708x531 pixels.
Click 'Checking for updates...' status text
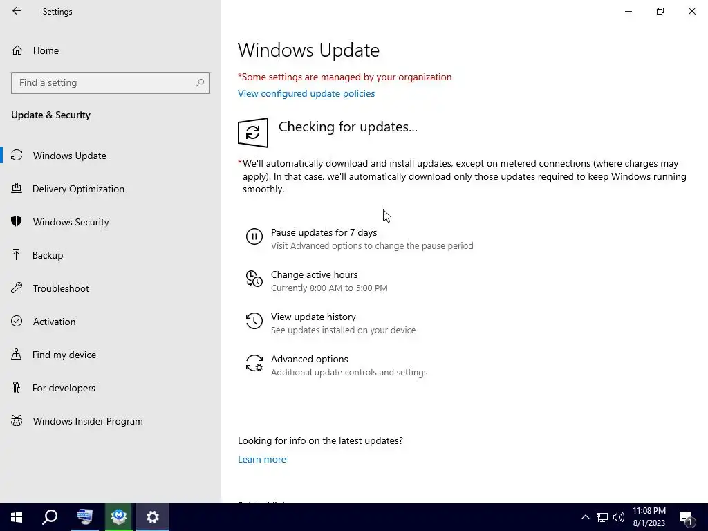pos(348,127)
